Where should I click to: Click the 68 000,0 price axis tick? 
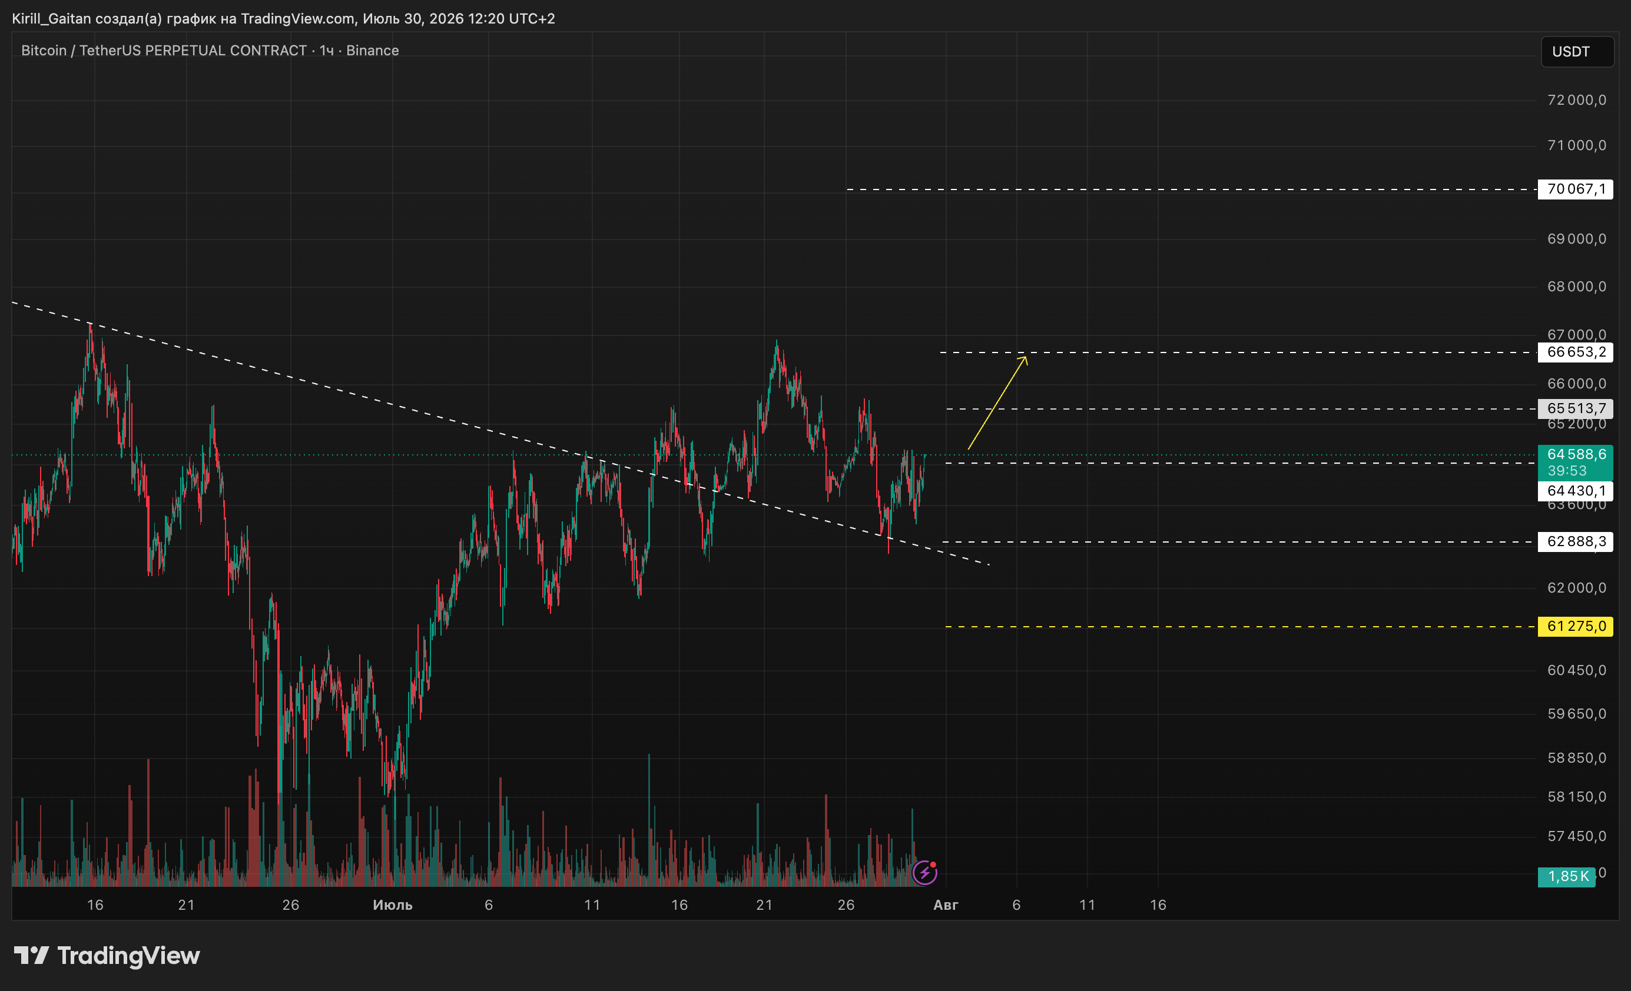[x=1576, y=287]
